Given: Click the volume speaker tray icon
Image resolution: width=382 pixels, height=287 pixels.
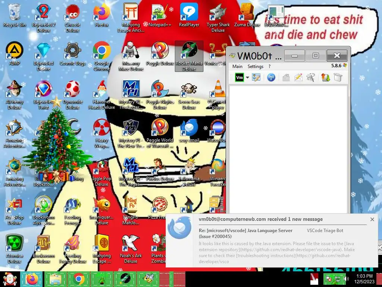Looking at the screenshot, I should point(346,278).
